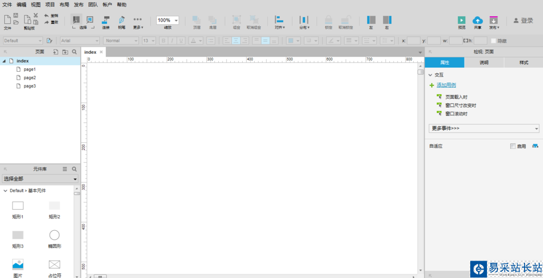
Task: Click the add folder icon in pages panel
Action: click(65, 52)
